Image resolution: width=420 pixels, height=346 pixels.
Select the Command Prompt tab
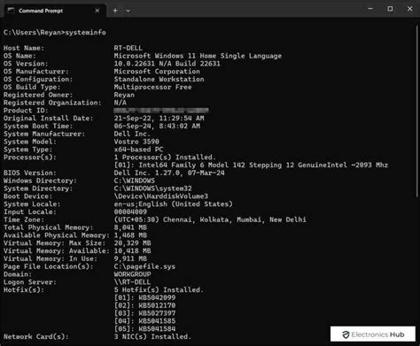pos(55,11)
